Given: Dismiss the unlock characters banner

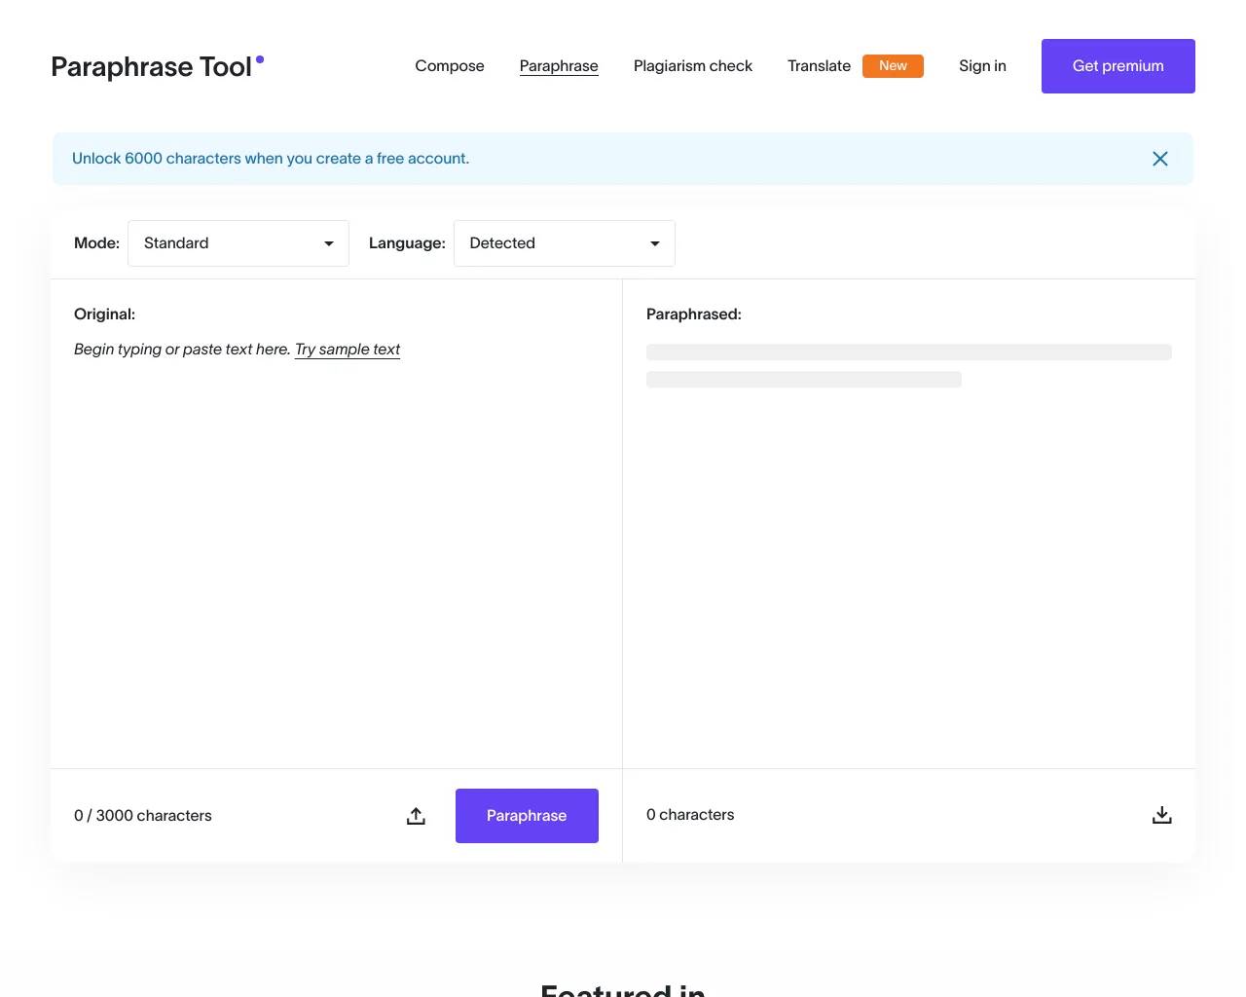Looking at the screenshot, I should point(1159,159).
